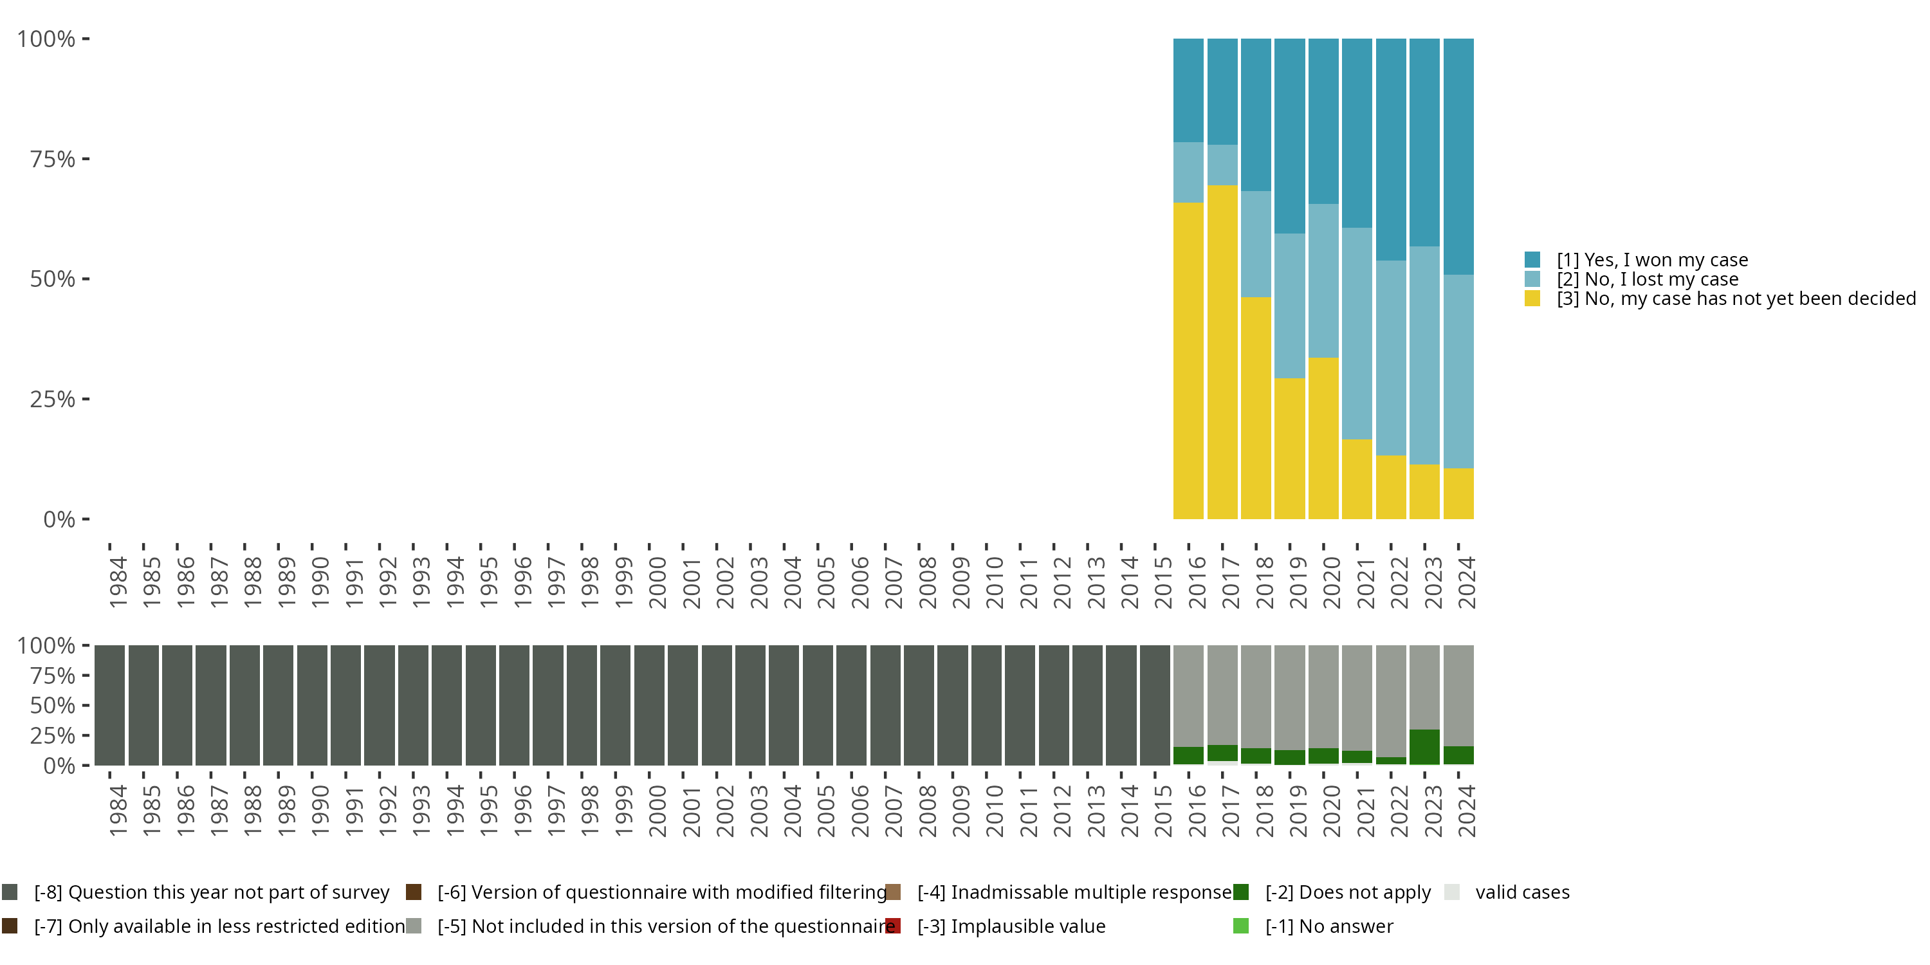
Task: Click the dark blue segment of the 2022 bar
Action: coord(1390,150)
